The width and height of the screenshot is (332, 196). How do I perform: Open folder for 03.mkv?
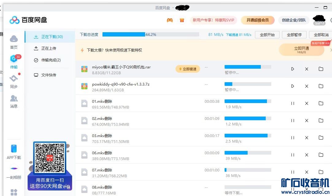[321, 137]
